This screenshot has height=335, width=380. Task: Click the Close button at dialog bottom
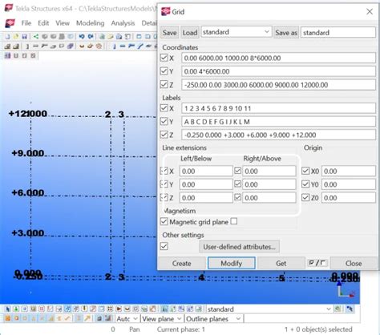point(354,263)
